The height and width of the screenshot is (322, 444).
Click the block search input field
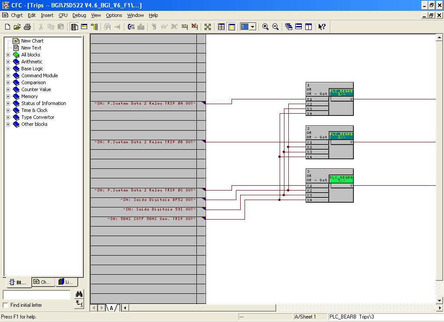coord(36,295)
